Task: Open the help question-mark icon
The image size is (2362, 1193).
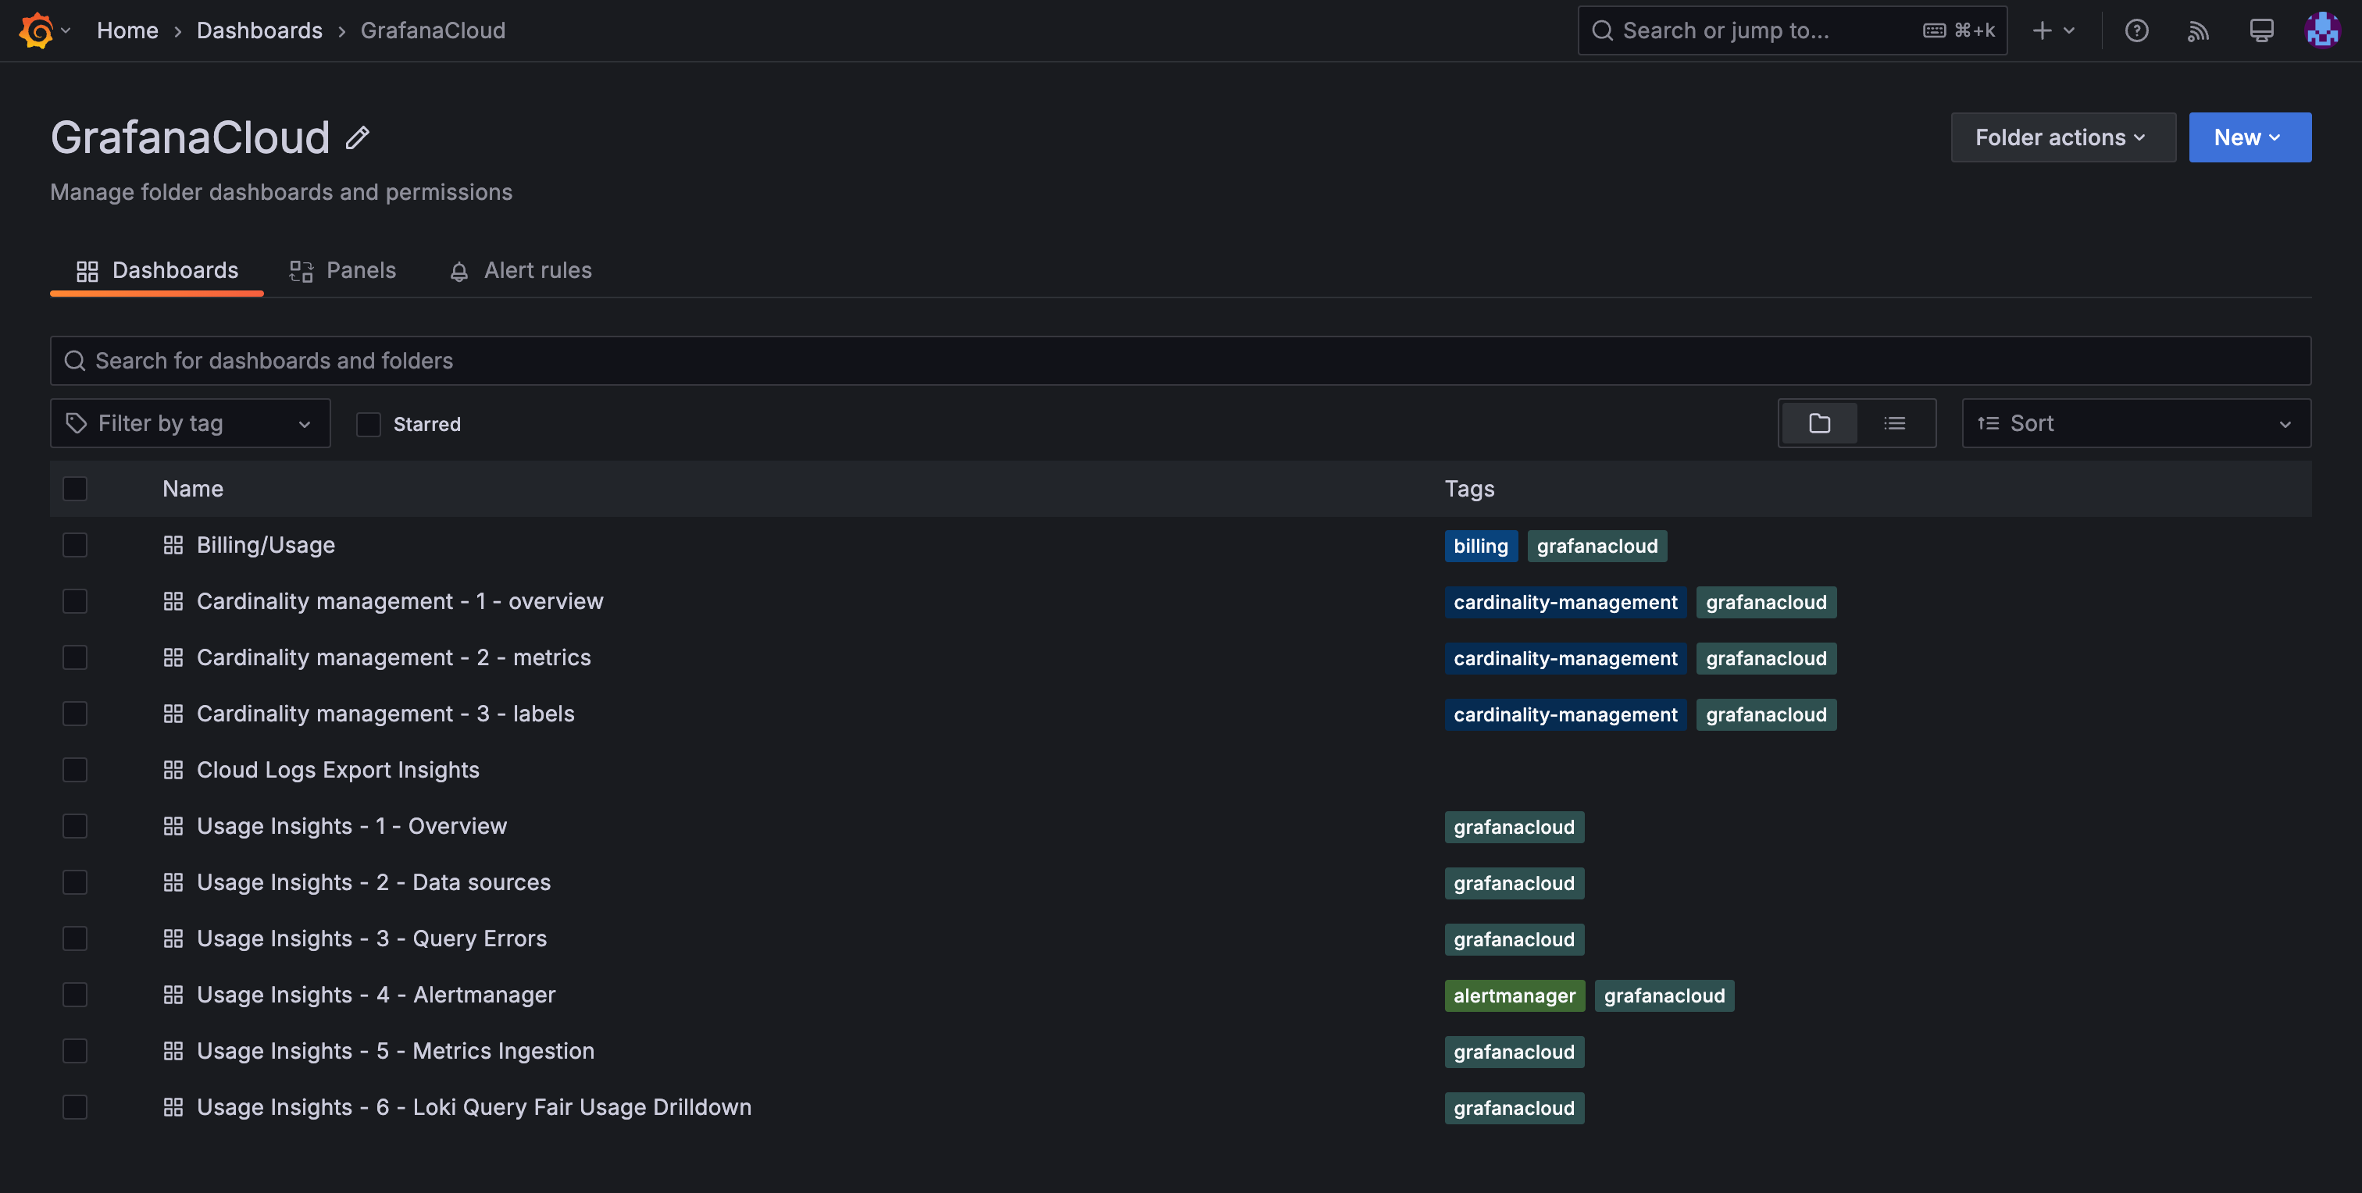Action: coord(2136,30)
